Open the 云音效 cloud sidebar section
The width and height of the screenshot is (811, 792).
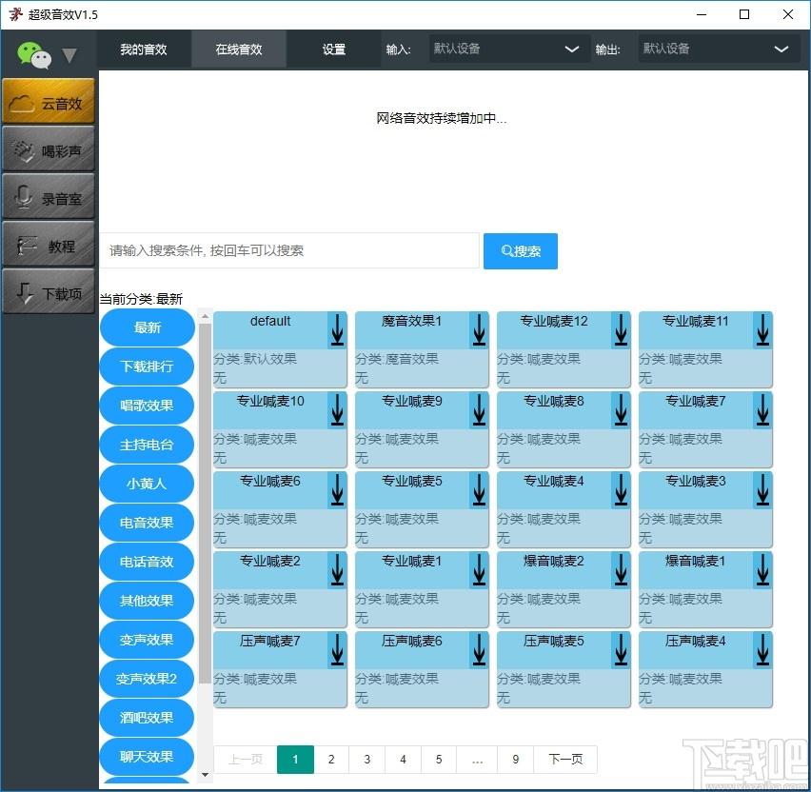pos(49,102)
